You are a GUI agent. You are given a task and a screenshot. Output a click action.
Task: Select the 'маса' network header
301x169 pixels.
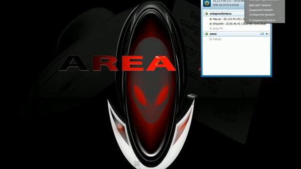coord(237,34)
